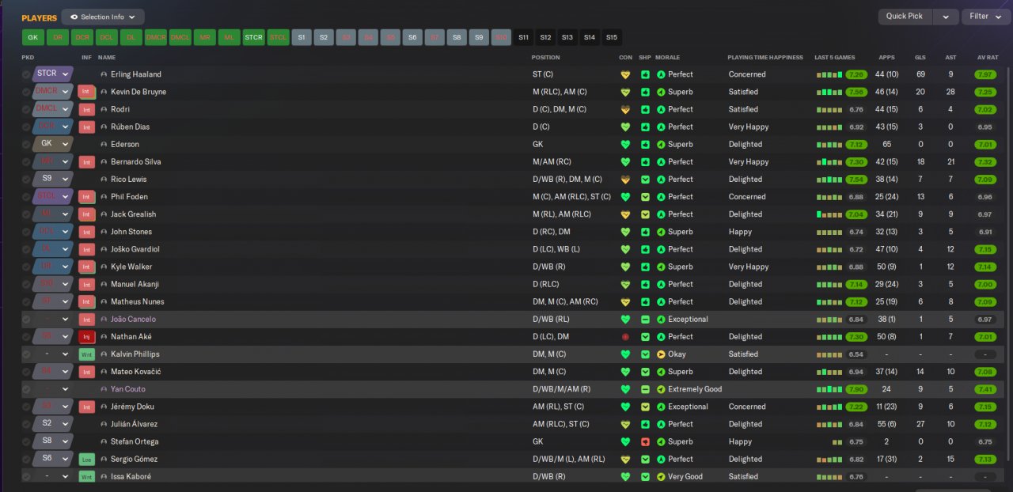Image resolution: width=1013 pixels, height=492 pixels.
Task: Sort by the AV RAT column header
Action: point(986,58)
